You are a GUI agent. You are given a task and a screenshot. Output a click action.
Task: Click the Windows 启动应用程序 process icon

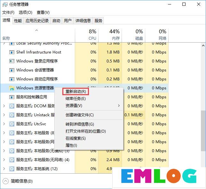(12, 79)
